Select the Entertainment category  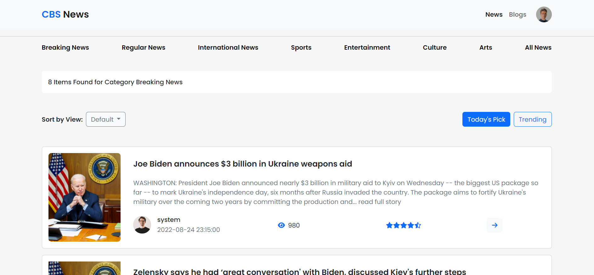pyautogui.click(x=367, y=47)
